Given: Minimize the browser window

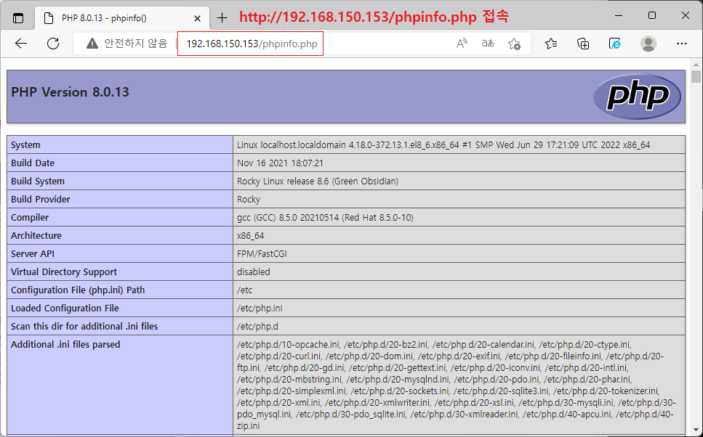Looking at the screenshot, I should click(619, 15).
